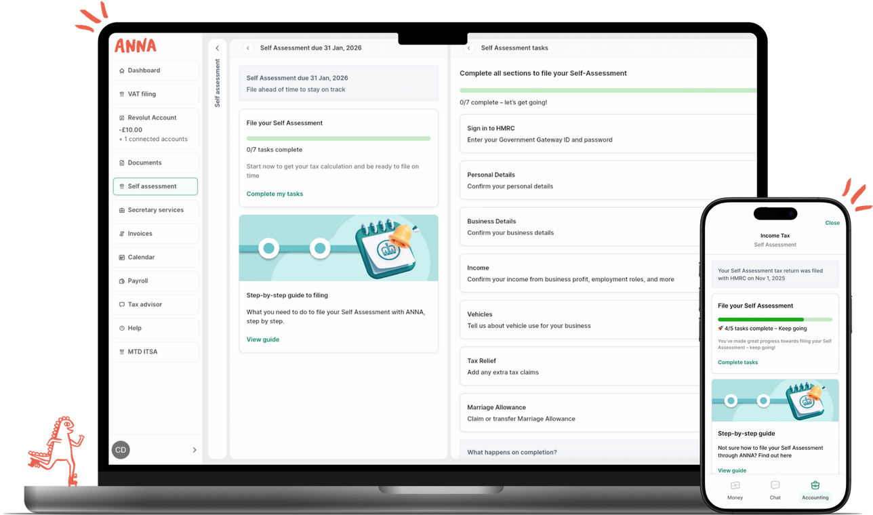This screenshot has width=873, height=515.
Task: Tap the Money banknote icon on mobile
Action: (x=735, y=486)
